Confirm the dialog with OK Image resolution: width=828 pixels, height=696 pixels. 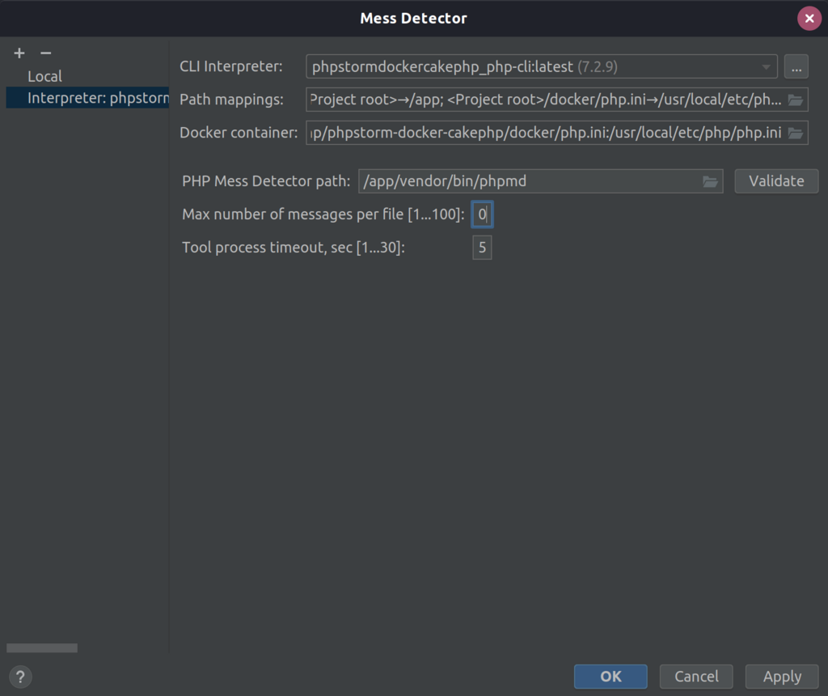[610, 677]
